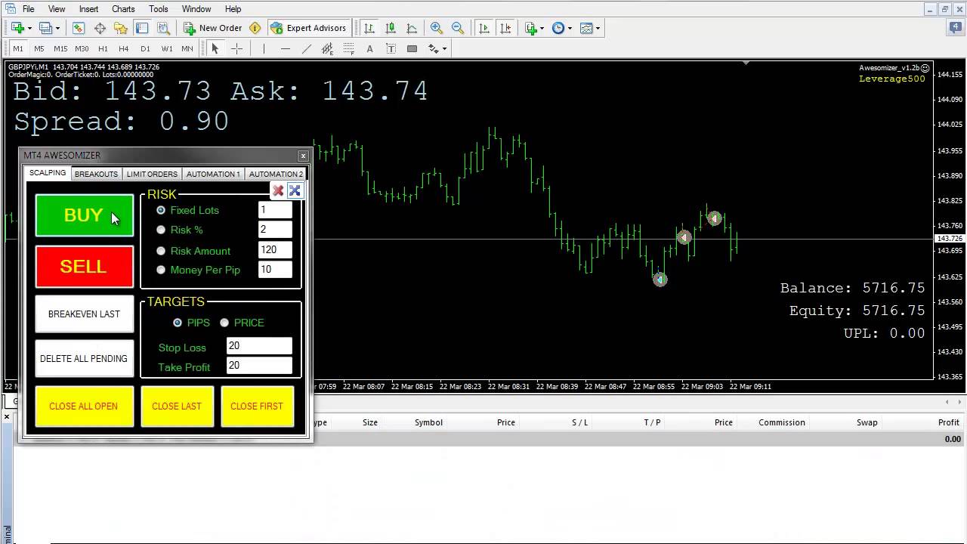This screenshot has height=544, width=967.
Task: Open the Insert menu
Action: (x=88, y=9)
